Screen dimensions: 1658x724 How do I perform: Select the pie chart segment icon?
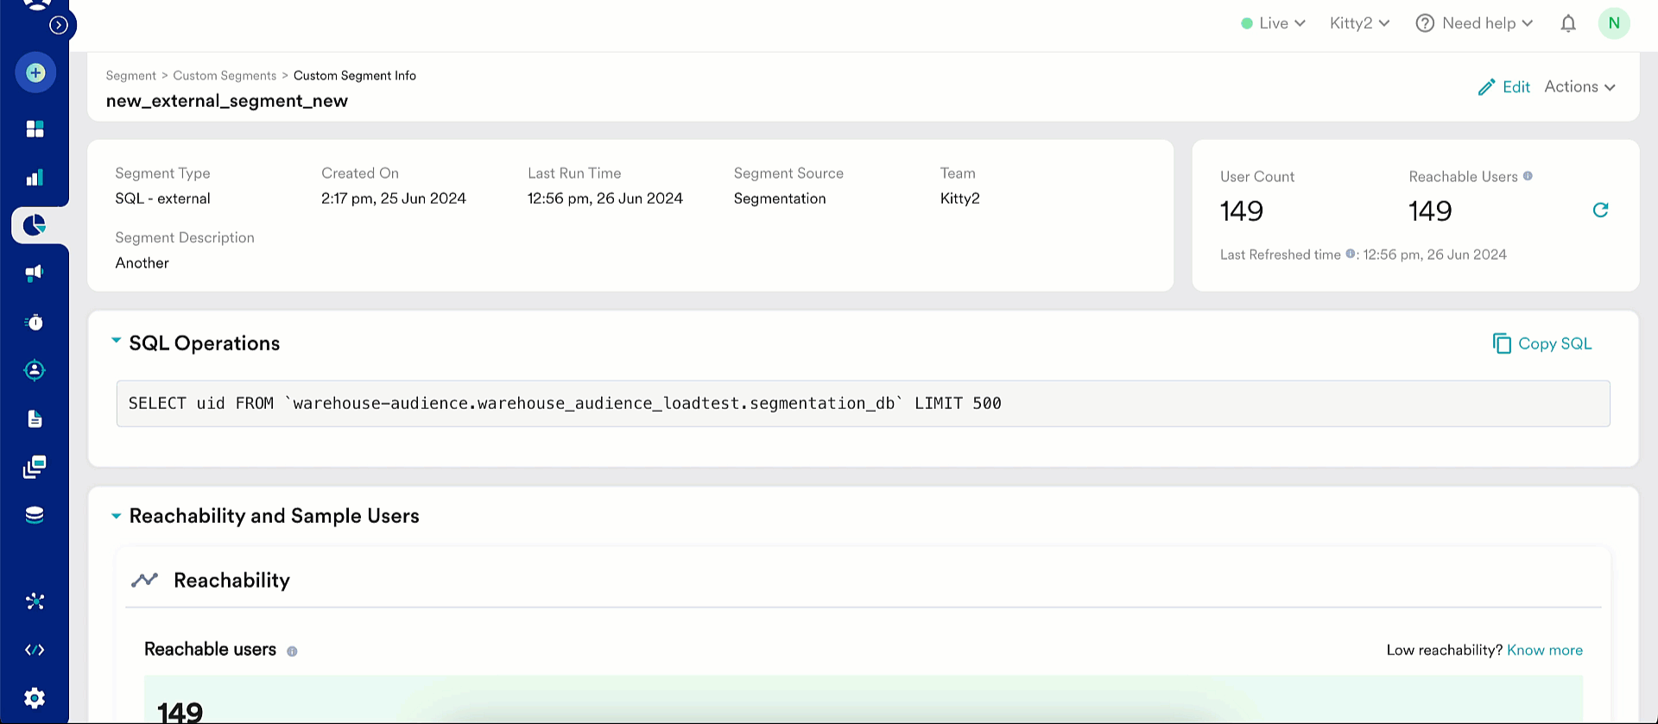point(35,225)
